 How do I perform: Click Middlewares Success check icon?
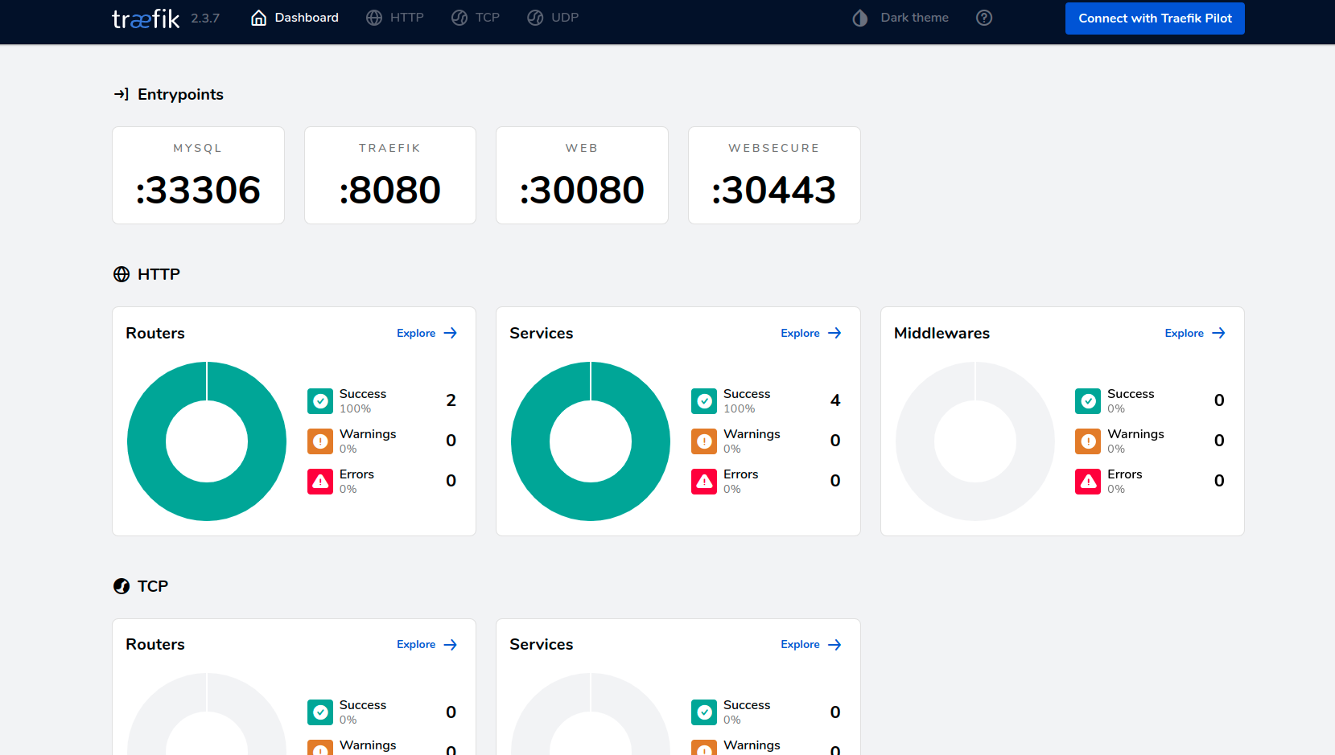1088,400
